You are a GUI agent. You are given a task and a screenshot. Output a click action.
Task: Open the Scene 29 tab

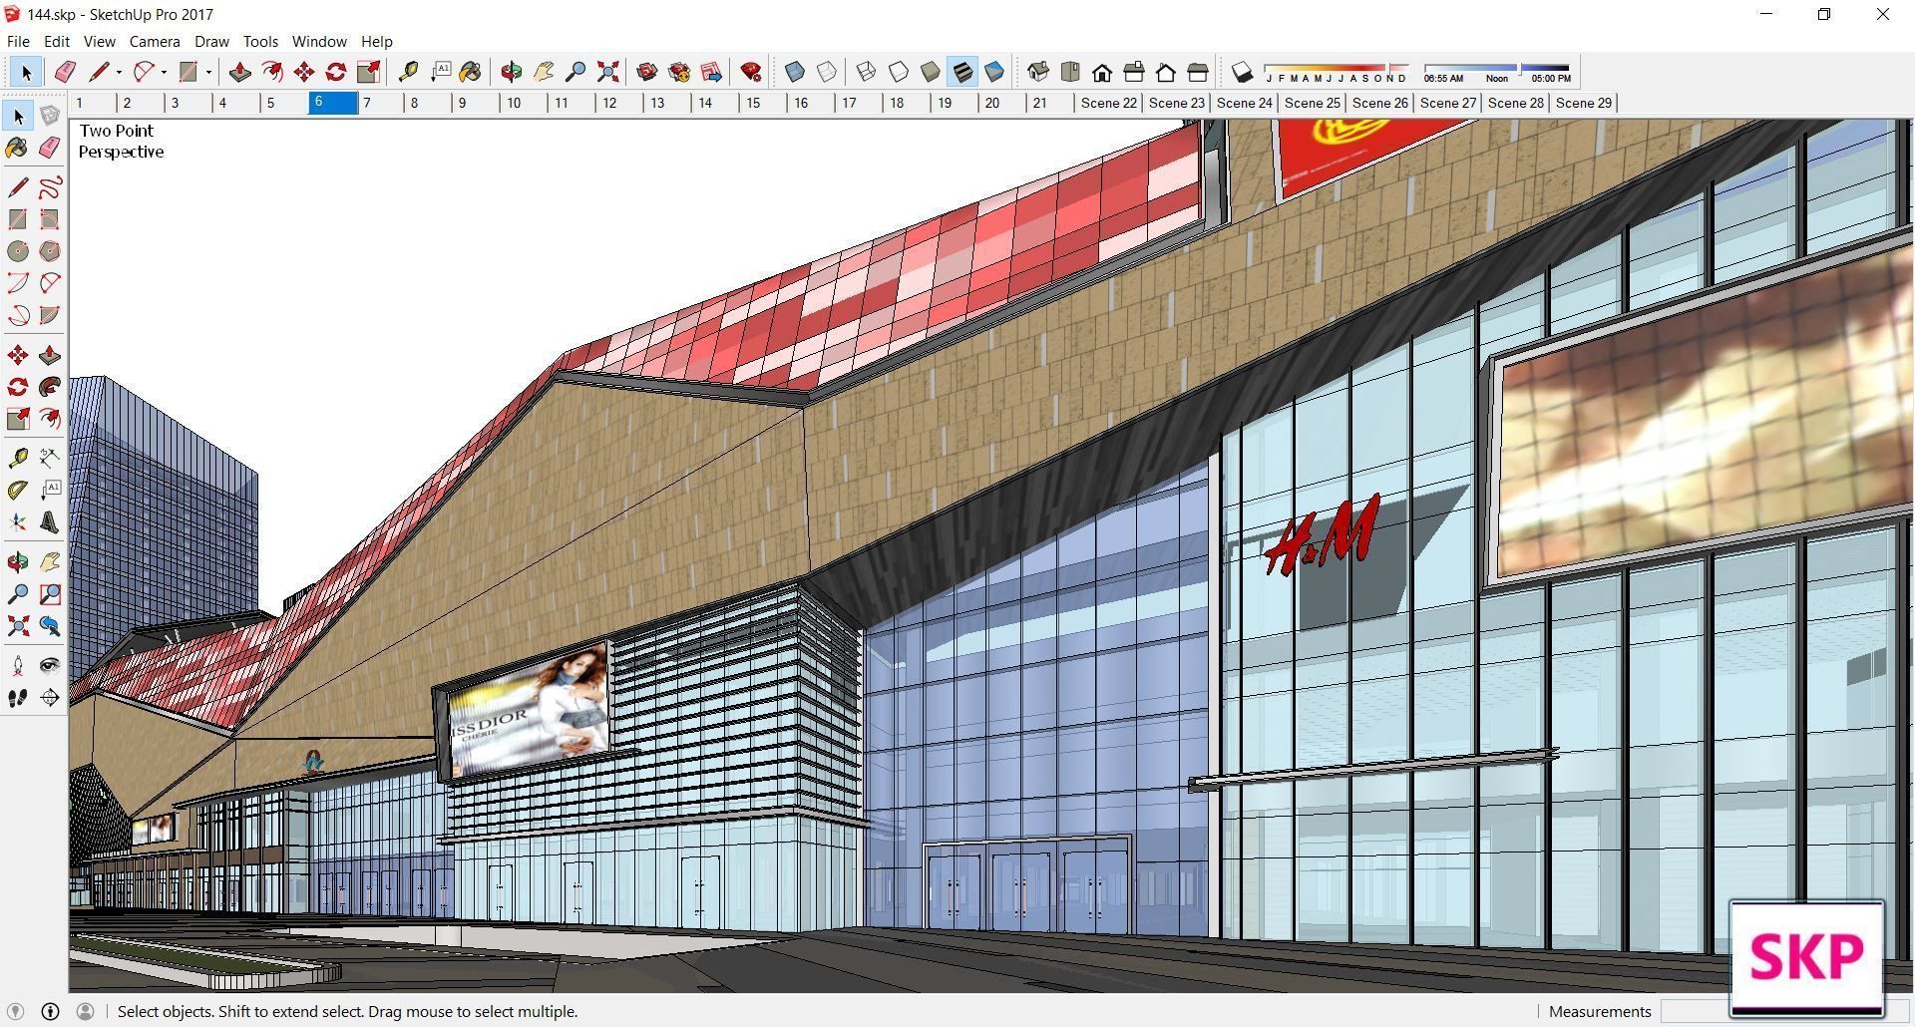tap(1584, 103)
